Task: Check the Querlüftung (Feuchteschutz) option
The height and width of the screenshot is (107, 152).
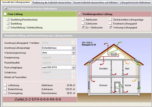Action: [x=9, y=19]
